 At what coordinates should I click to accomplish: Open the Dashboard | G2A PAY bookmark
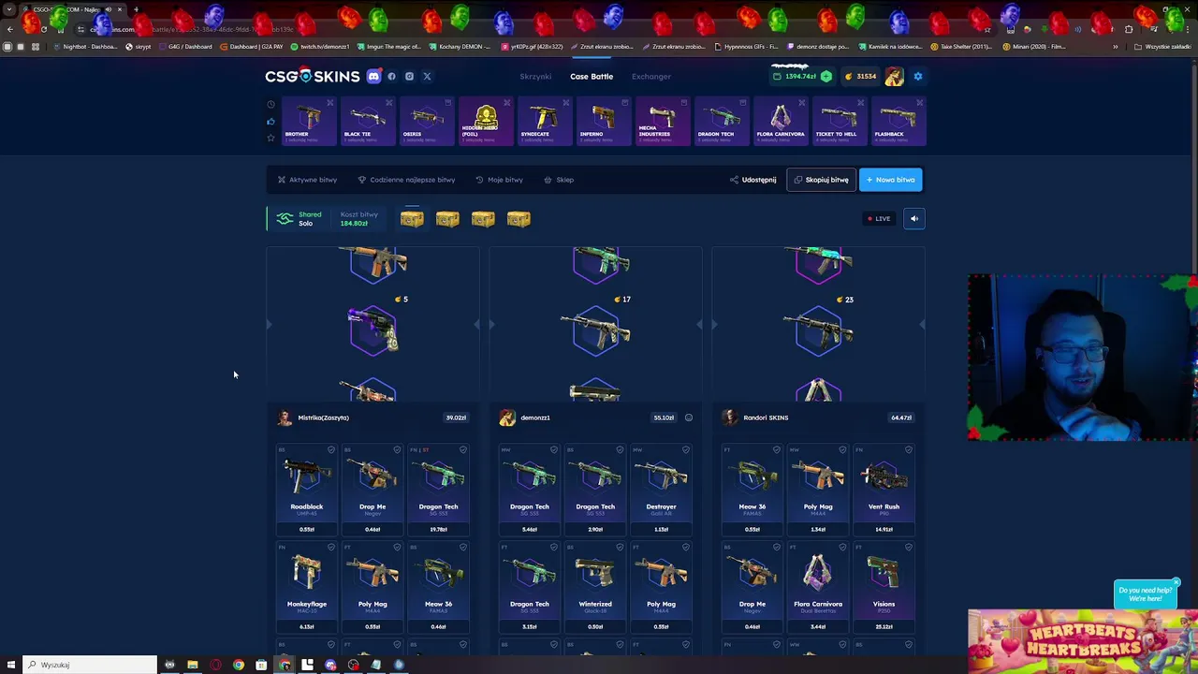click(x=253, y=46)
